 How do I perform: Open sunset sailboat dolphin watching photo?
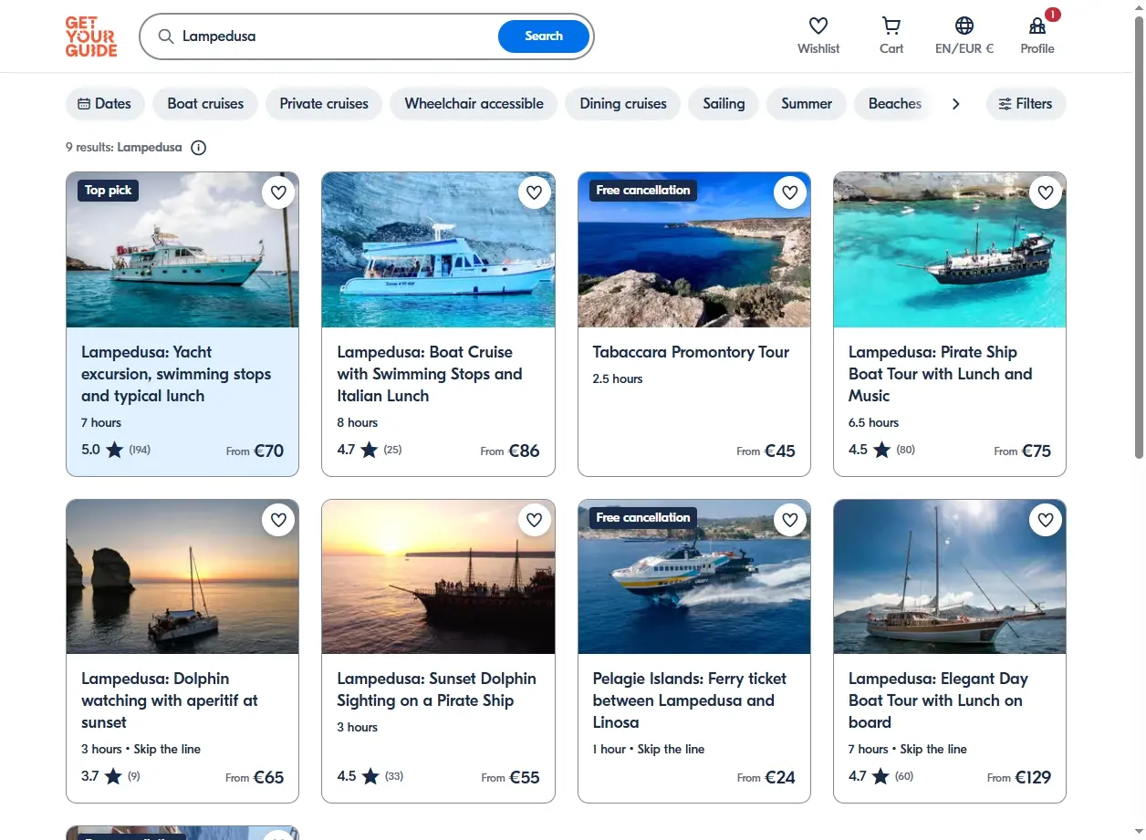[182, 576]
